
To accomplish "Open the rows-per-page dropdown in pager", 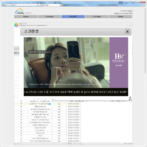I will coord(81,144).
